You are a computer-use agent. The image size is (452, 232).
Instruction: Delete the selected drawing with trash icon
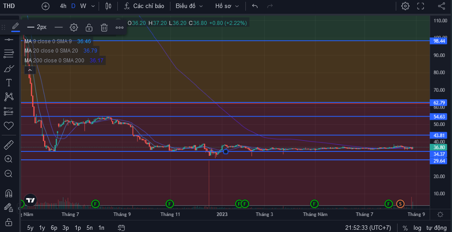(104, 27)
